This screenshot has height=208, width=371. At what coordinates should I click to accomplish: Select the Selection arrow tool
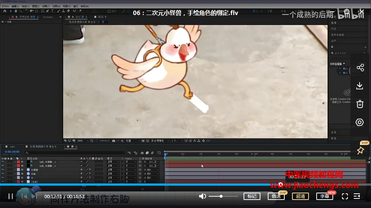(11, 11)
